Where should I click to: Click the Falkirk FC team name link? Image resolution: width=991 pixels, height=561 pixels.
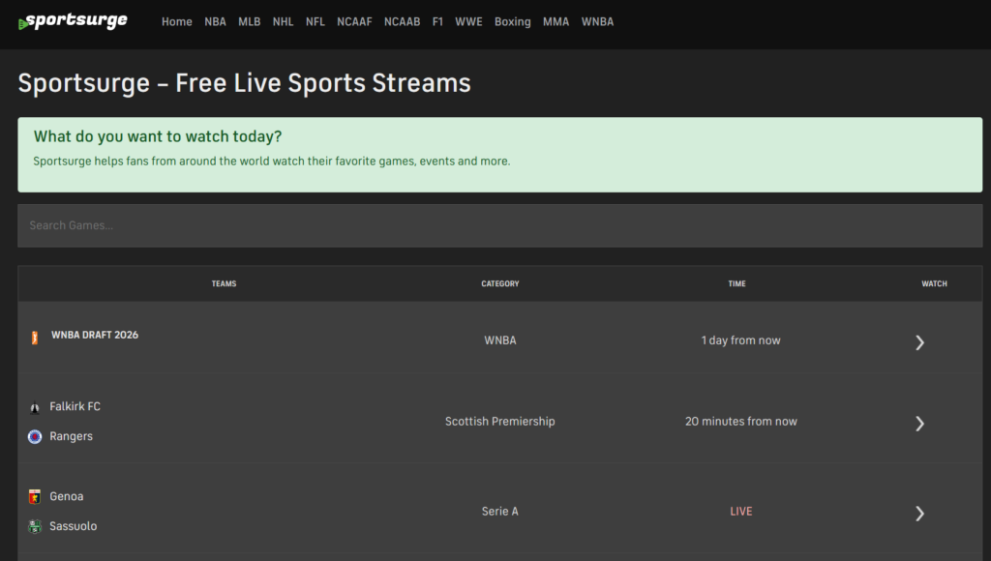(x=75, y=406)
